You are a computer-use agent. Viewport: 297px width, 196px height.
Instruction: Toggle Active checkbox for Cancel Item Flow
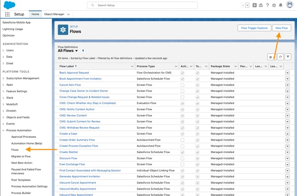tap(183, 85)
